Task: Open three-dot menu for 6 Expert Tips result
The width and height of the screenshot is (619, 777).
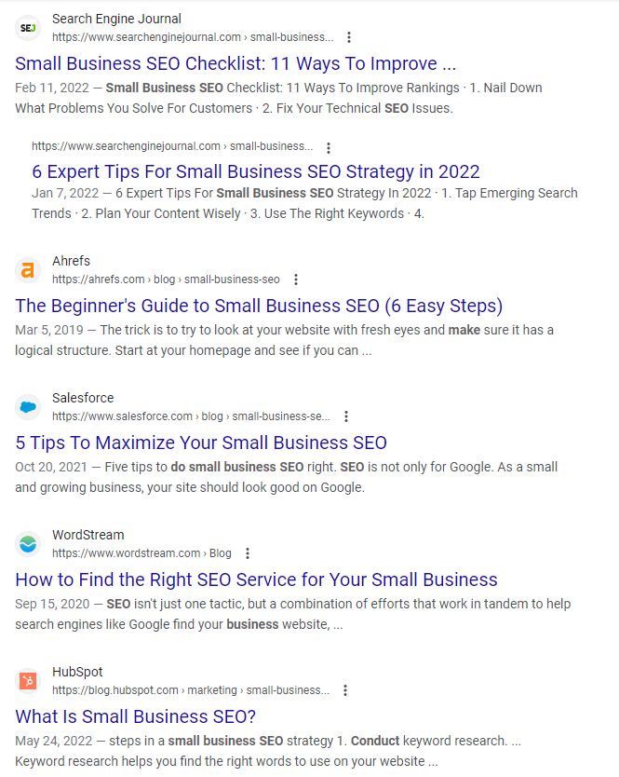Action: coord(329,148)
